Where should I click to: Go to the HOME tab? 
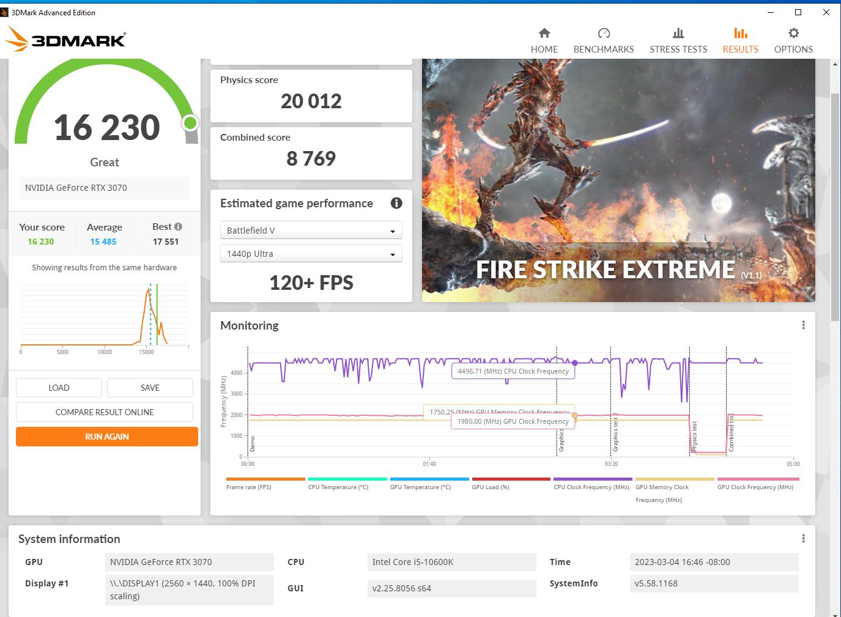pos(544,40)
